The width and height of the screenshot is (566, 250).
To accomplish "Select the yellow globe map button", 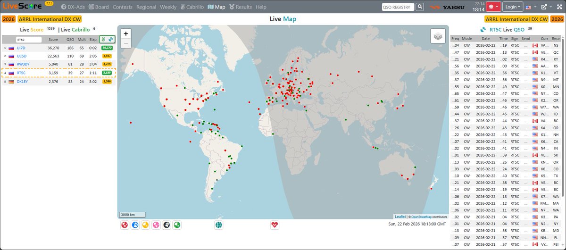I will click(145, 225).
